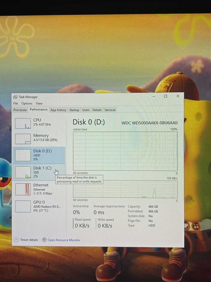
Task: Click the WDC WD5000AAKX-08U6AA0 model name
Action: [150, 123]
